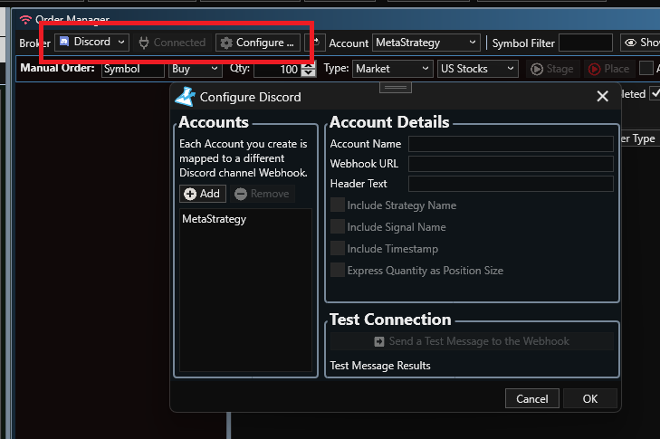Close the Configure Discord dialog

[x=602, y=96]
